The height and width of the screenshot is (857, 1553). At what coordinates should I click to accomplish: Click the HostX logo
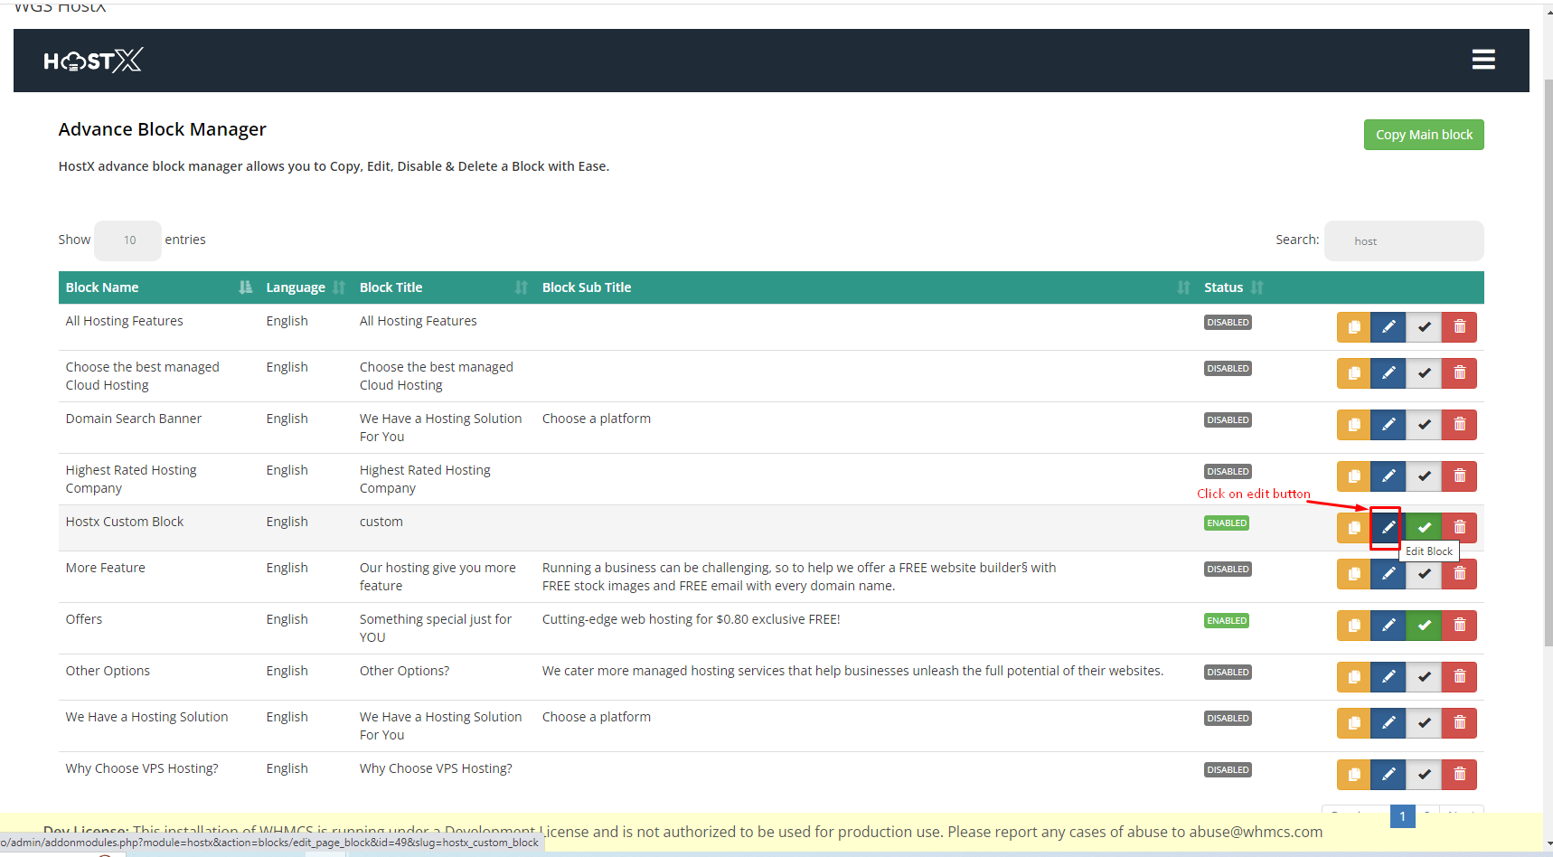point(93,61)
